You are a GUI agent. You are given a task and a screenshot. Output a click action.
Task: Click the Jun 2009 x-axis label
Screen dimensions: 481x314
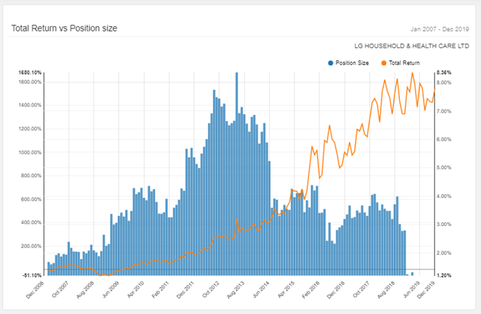pyautogui.click(x=110, y=289)
